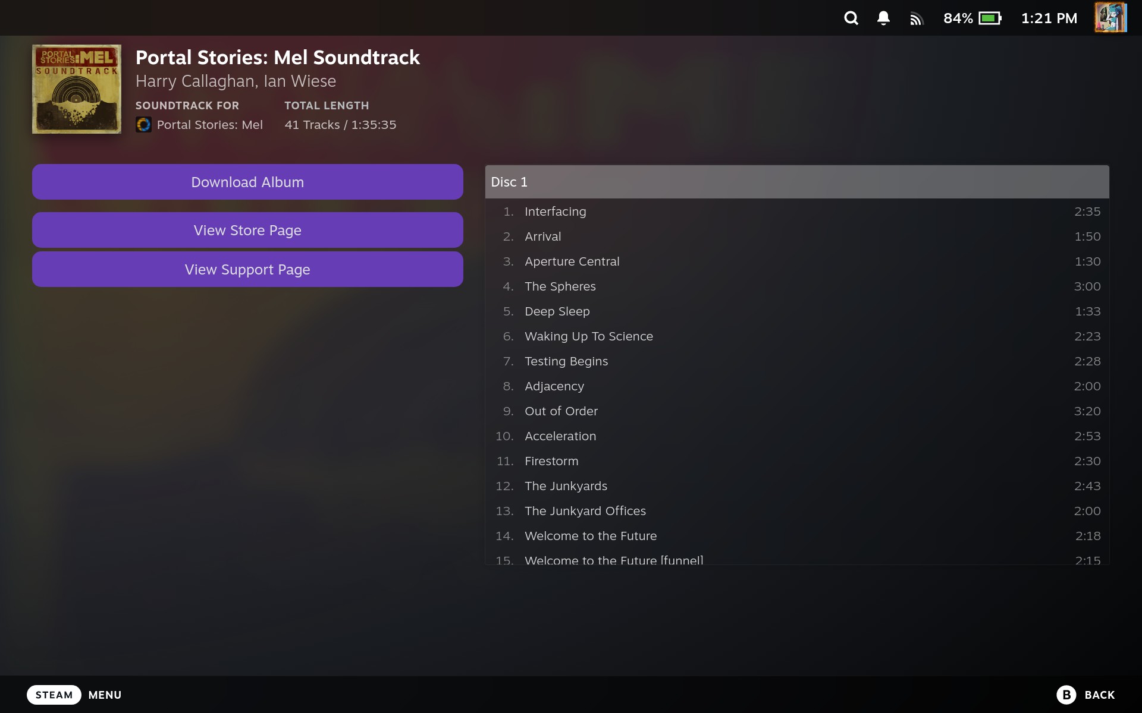The width and height of the screenshot is (1142, 713).
Task: Play track 11 Firestorm
Action: tap(797, 461)
